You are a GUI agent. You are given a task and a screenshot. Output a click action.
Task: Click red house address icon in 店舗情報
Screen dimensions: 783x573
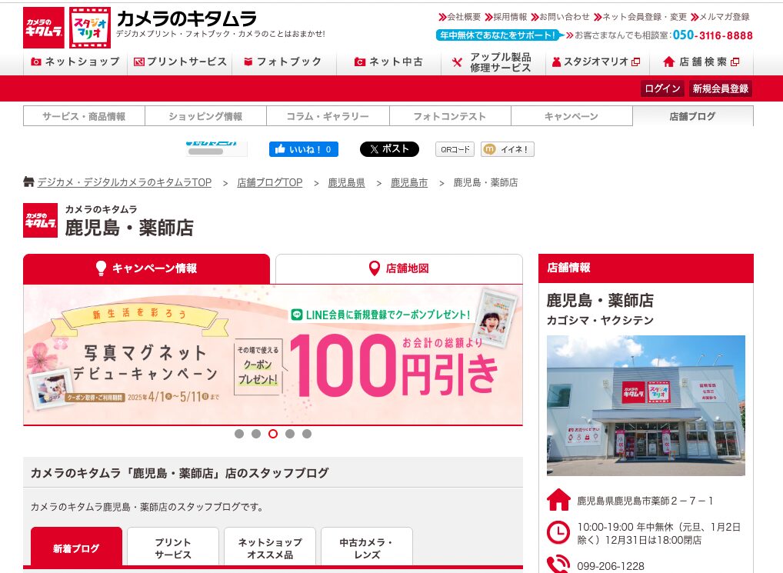pos(558,500)
